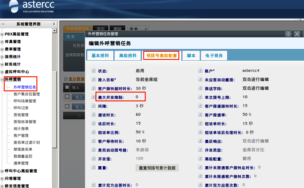Click the help icon beside 最大并发限制
304x188 pixels.
click(x=93, y=97)
